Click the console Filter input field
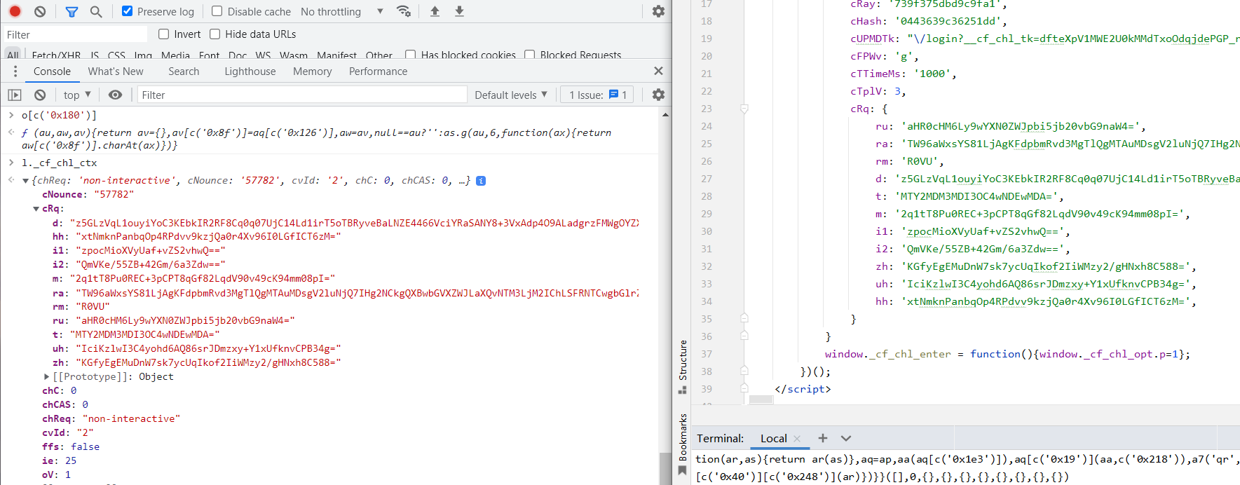 301,95
